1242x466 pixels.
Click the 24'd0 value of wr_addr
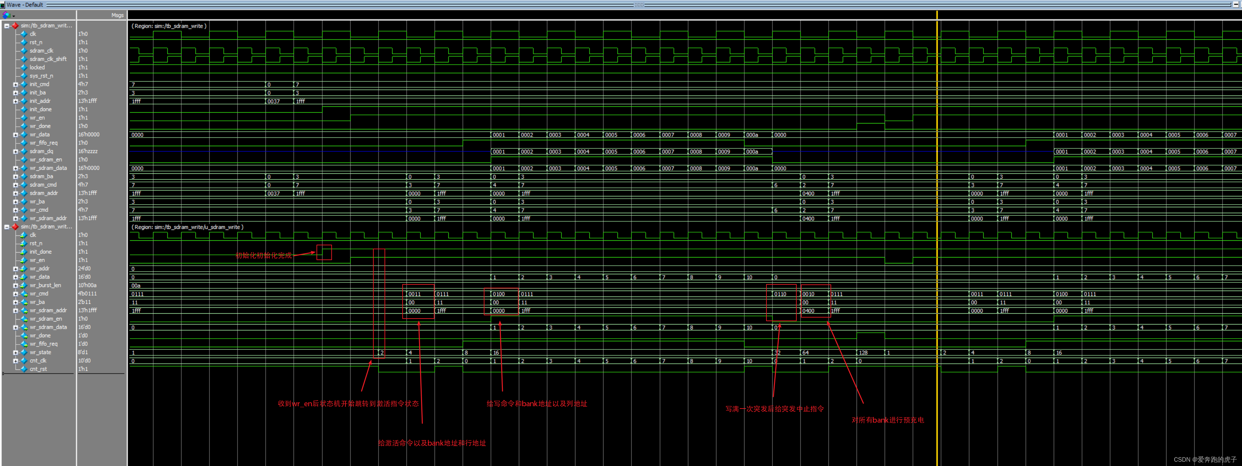(x=84, y=268)
